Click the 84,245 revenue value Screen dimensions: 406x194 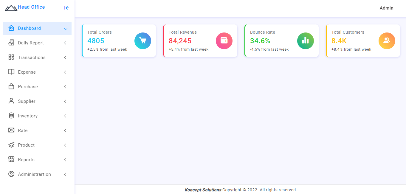pos(180,41)
